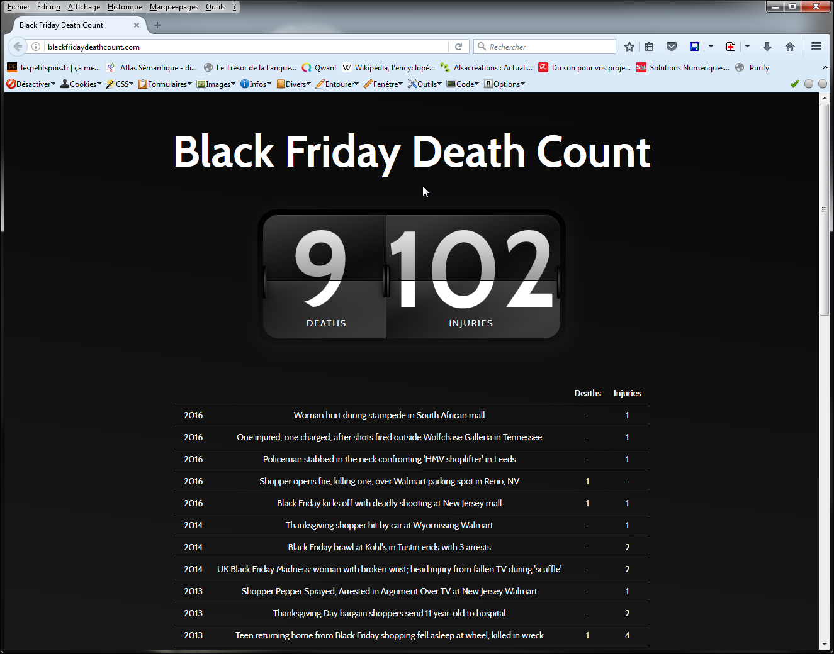Image resolution: width=834 pixels, height=654 pixels.
Task: Open the Qwant bookmark
Action: click(x=319, y=67)
